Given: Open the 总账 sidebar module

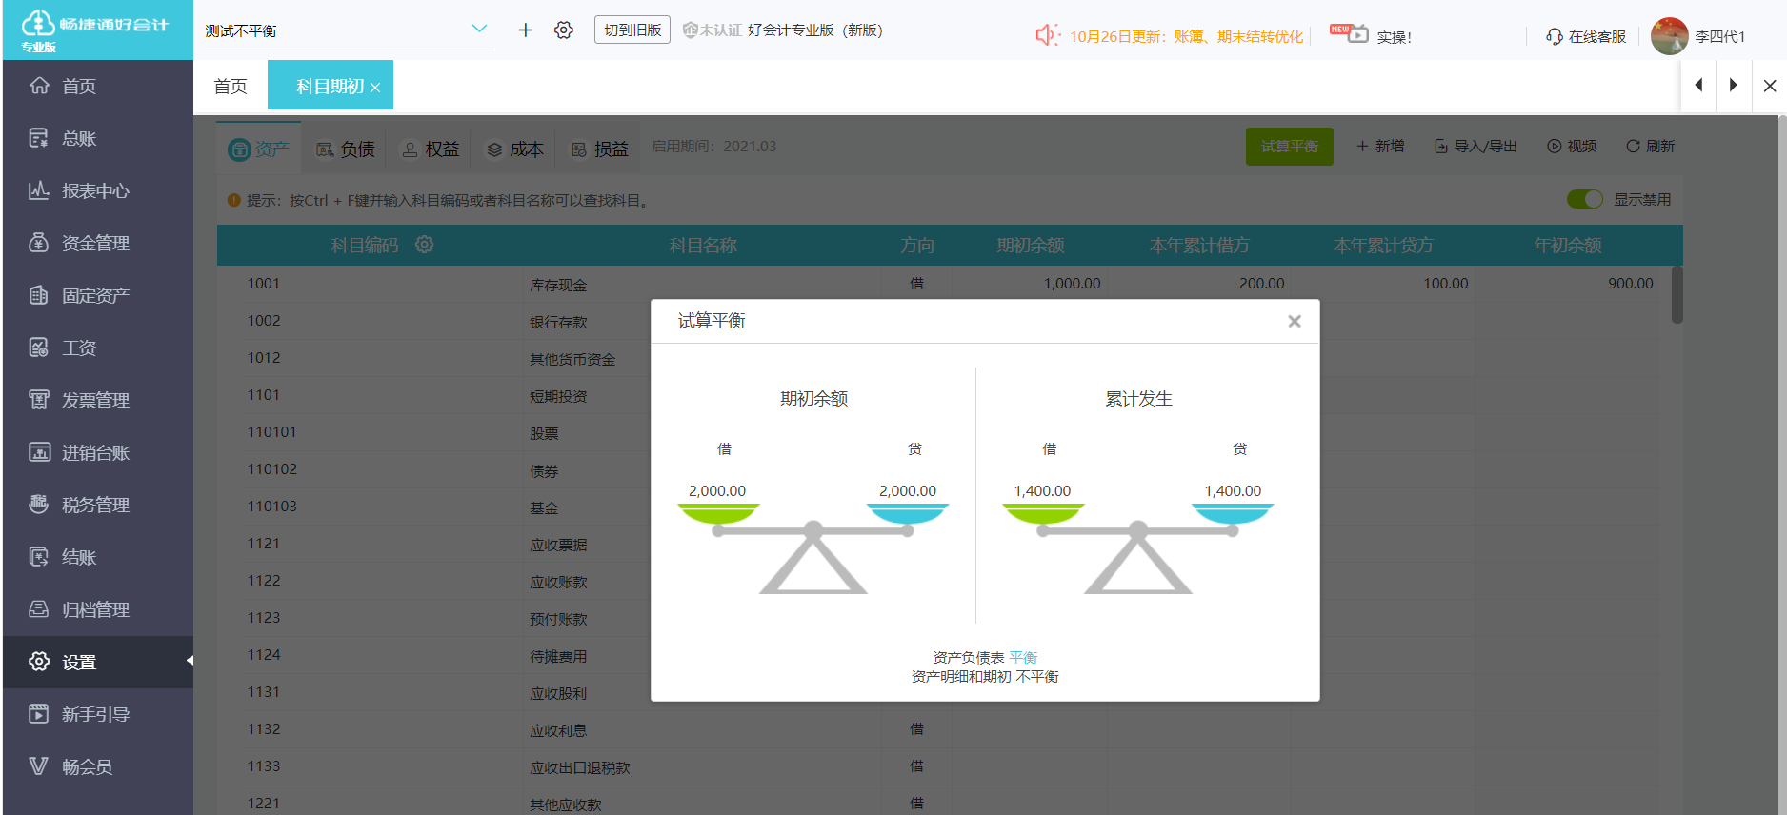Looking at the screenshot, I should [x=78, y=139].
